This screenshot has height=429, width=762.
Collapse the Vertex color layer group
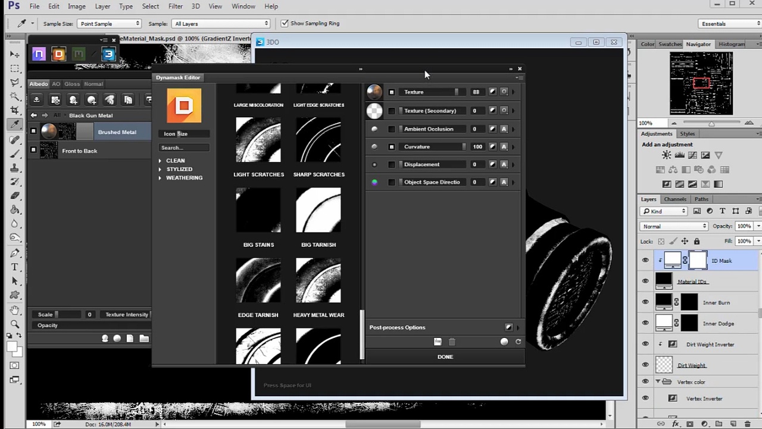(658, 381)
